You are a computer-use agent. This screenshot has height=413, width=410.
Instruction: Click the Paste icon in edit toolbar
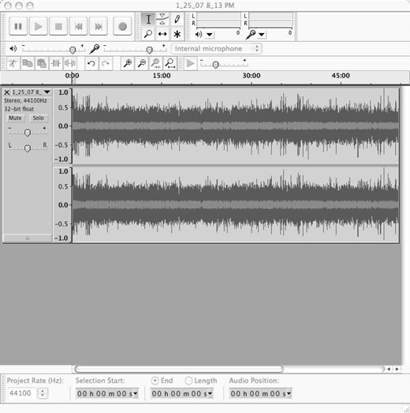(x=42, y=63)
